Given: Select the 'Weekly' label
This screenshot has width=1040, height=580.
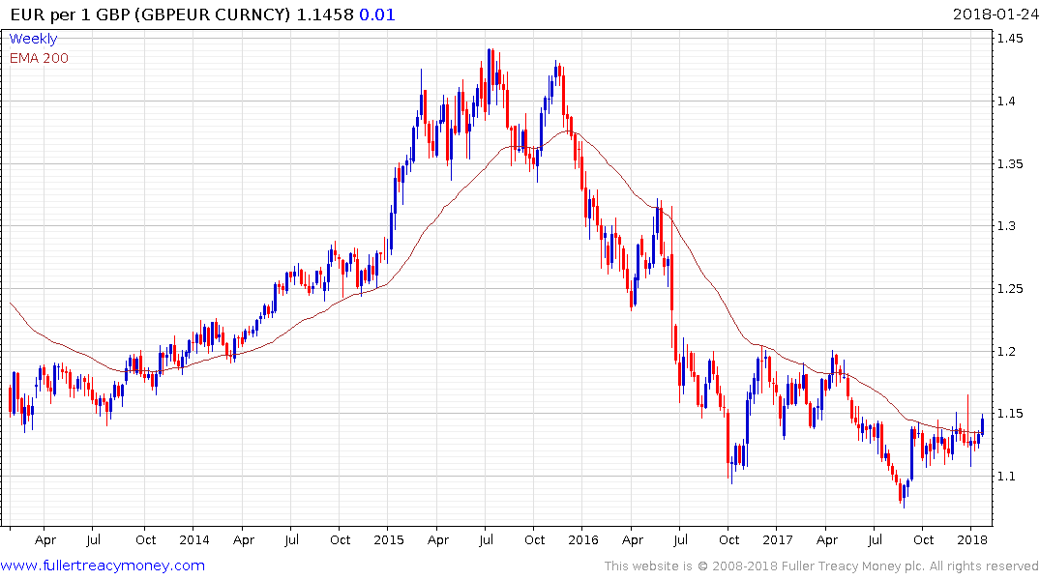Looking at the screenshot, I should 33,39.
